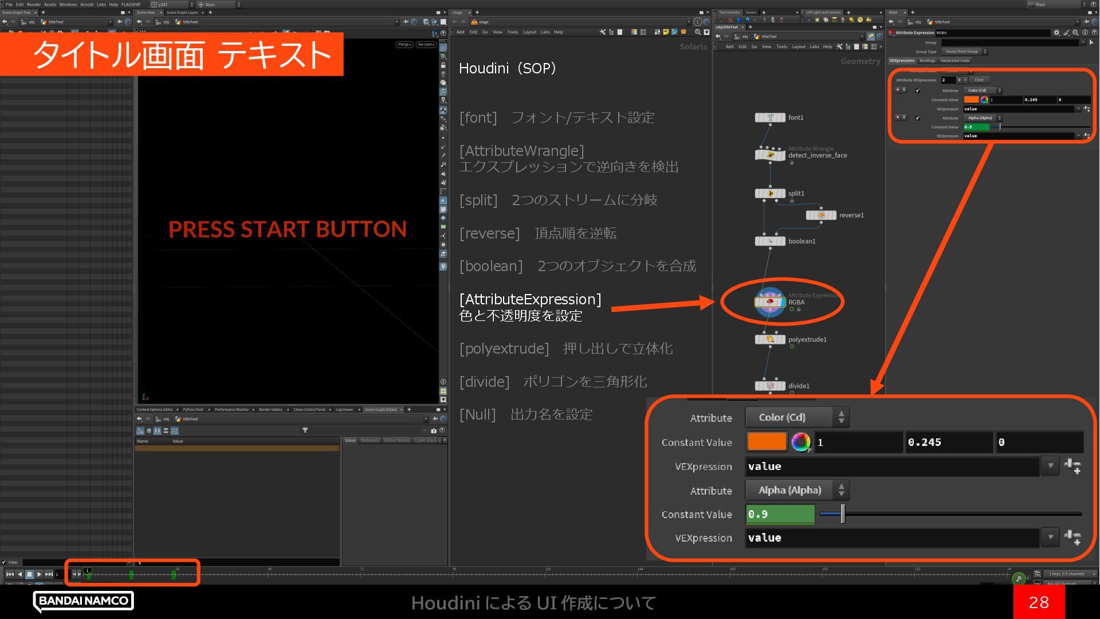
Task: Switch to the Bindings tab
Action: point(927,61)
